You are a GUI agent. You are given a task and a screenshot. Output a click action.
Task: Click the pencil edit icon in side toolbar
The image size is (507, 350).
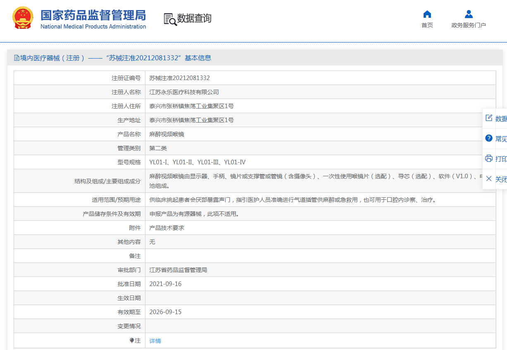(489, 118)
